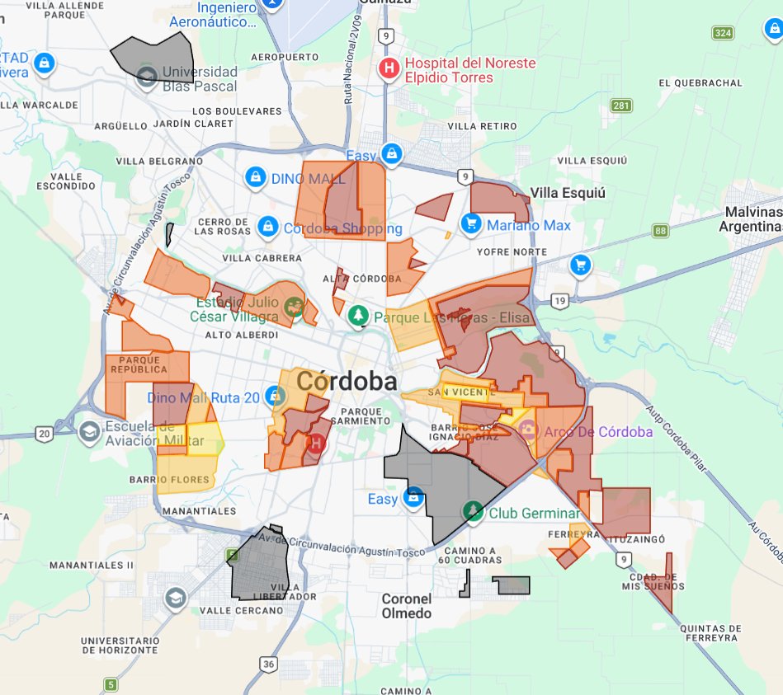Click the MANANTIALES II label
This screenshot has width=783, height=695.
coord(92,566)
